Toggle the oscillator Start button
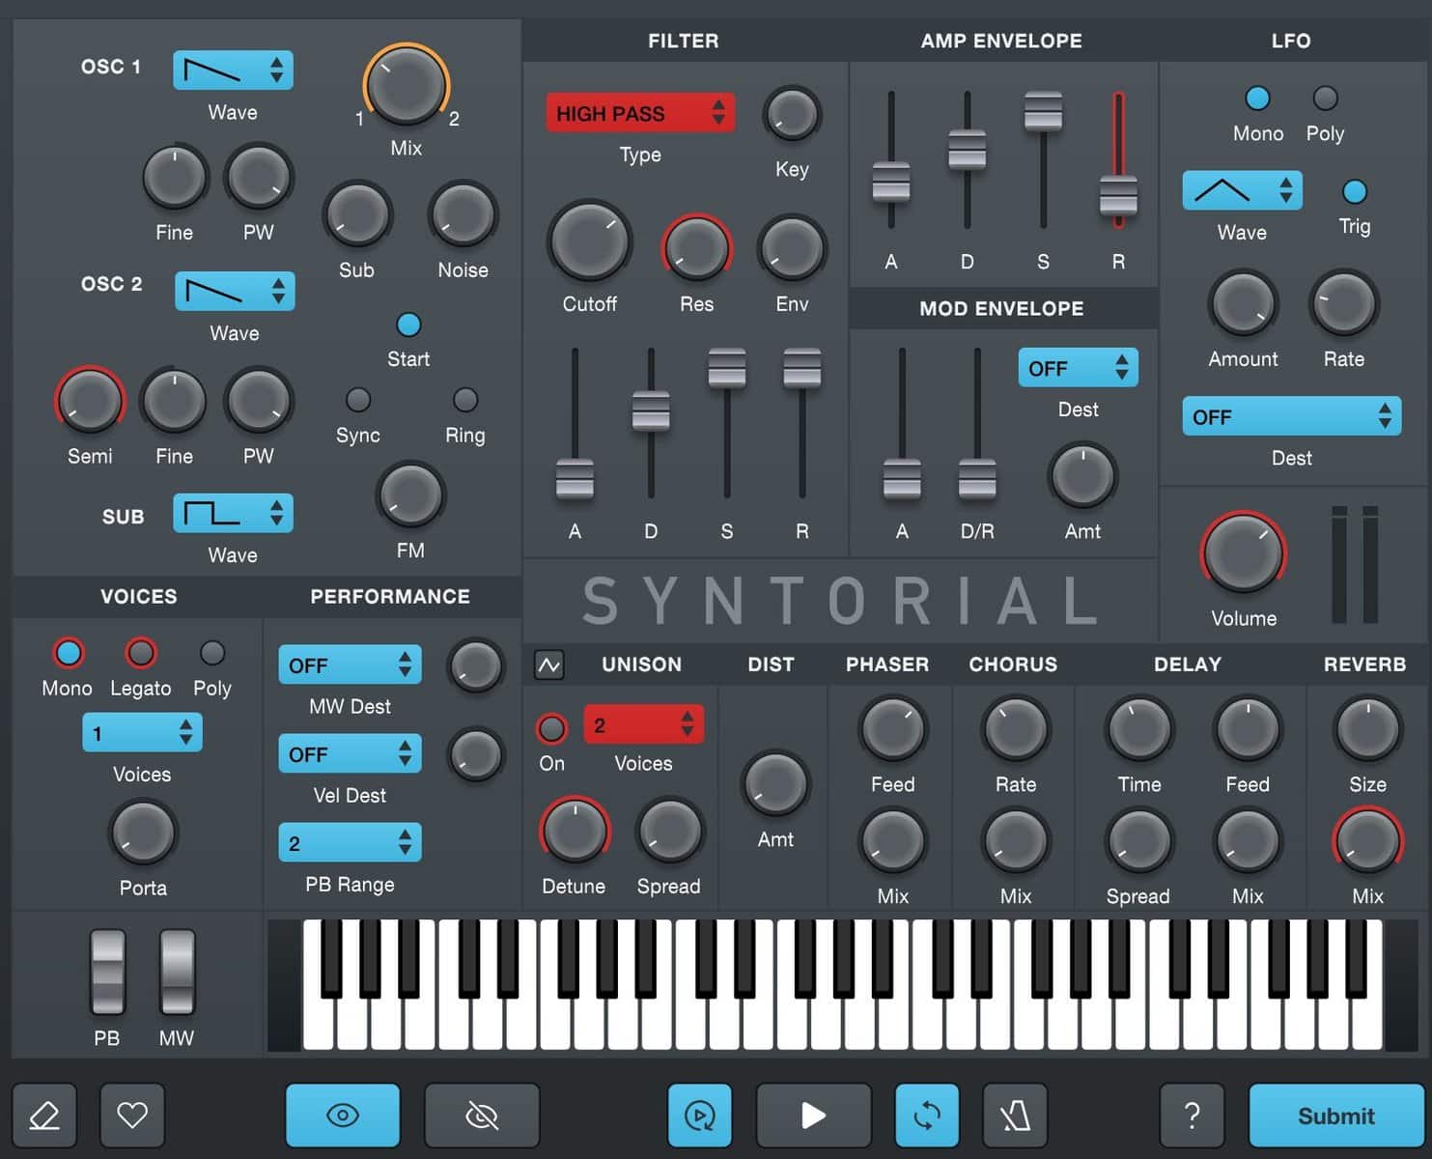 coord(408,325)
